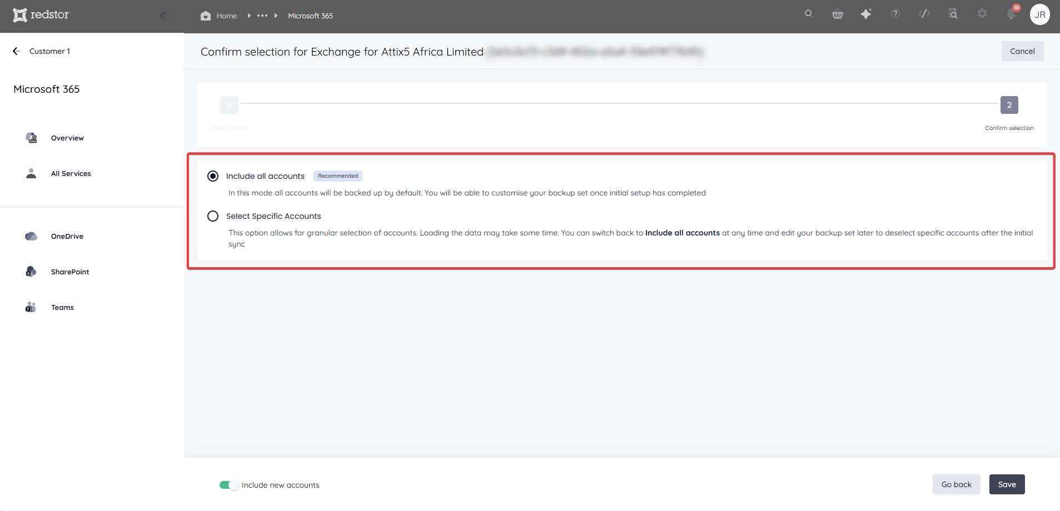Click Include new accounts label
This screenshot has width=1060, height=511.
[x=281, y=485]
